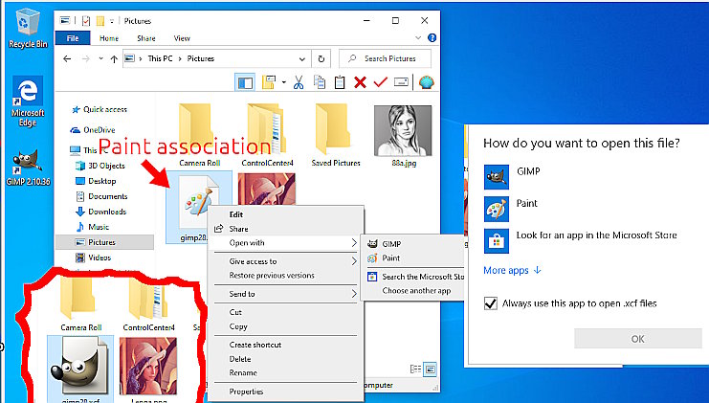Viewport: 709px width, 403px height.
Task: Click the scissors Cut toolbar icon
Action: [x=299, y=82]
